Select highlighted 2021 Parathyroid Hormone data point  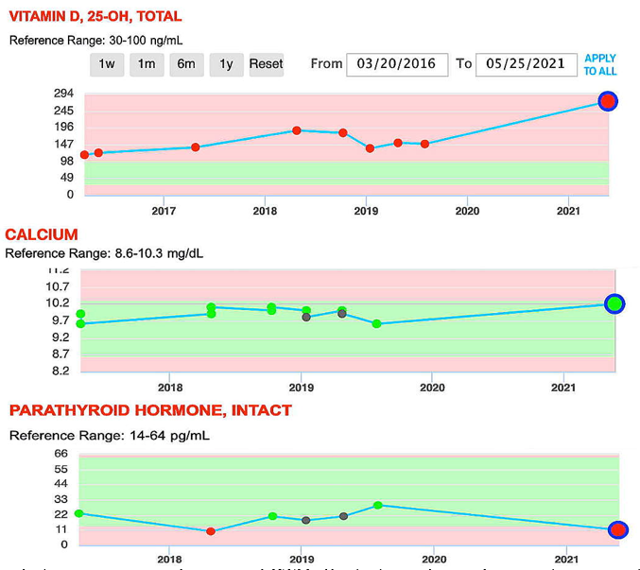click(617, 530)
